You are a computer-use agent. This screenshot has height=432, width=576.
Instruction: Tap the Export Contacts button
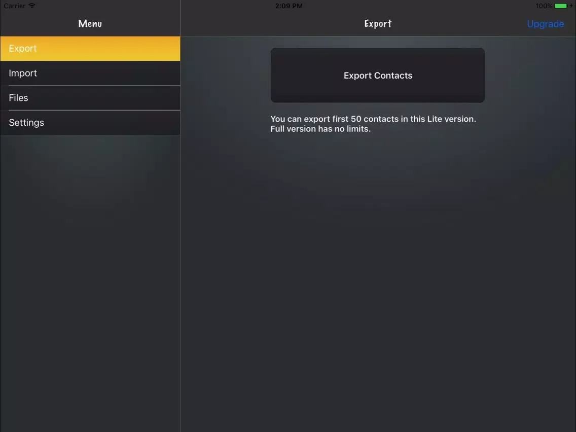[x=378, y=76]
